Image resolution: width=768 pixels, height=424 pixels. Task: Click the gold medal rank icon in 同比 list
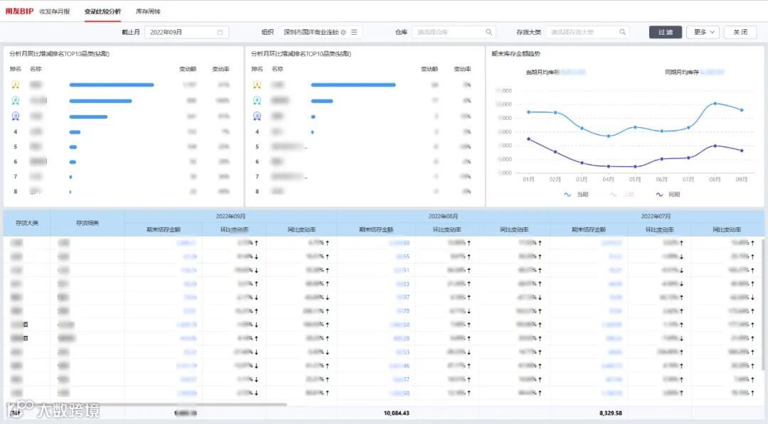pyautogui.click(x=16, y=85)
